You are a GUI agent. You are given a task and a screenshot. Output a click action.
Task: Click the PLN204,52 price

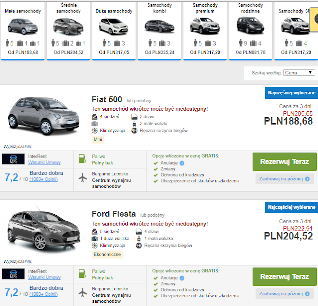point(288,236)
